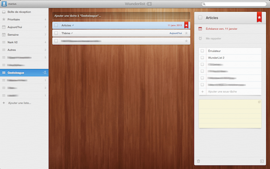The height and width of the screenshot is (169, 270).
Task: Click the Ajouter une sous-tâche field
Action: pyautogui.click(x=230, y=92)
